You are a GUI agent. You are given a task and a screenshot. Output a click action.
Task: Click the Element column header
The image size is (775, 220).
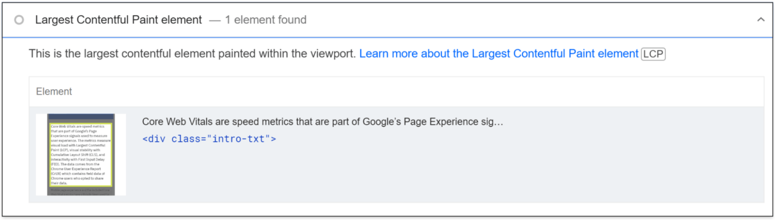pyautogui.click(x=54, y=91)
